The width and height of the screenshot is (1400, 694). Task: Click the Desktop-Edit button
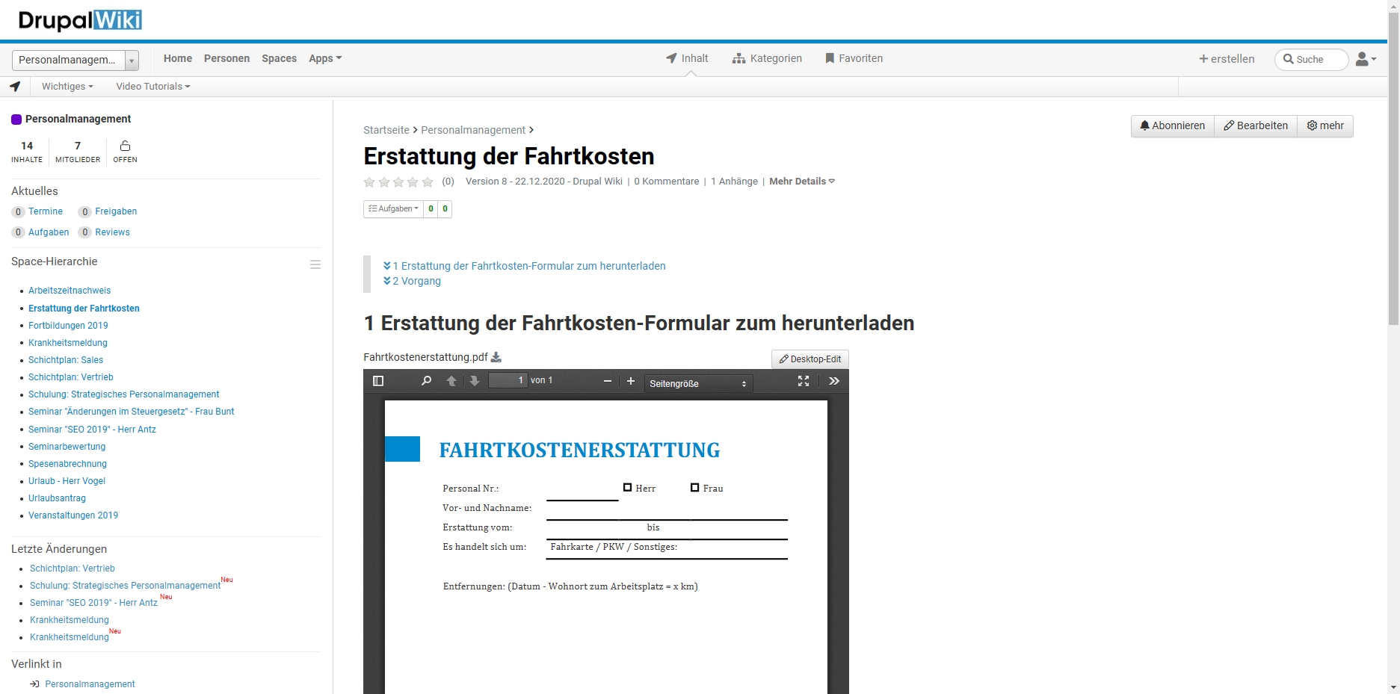point(810,359)
